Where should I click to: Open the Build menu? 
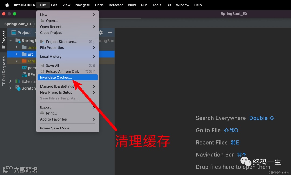[x=132, y=5]
